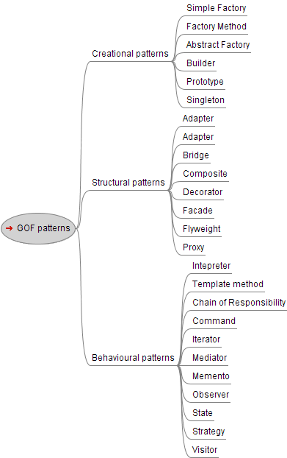The image size is (287, 458).
Task: Select the Strategy node
Action: click(208, 431)
